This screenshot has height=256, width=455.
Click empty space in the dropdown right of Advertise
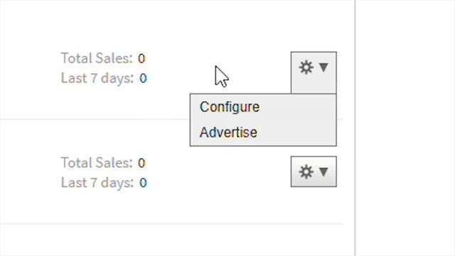tap(296, 132)
